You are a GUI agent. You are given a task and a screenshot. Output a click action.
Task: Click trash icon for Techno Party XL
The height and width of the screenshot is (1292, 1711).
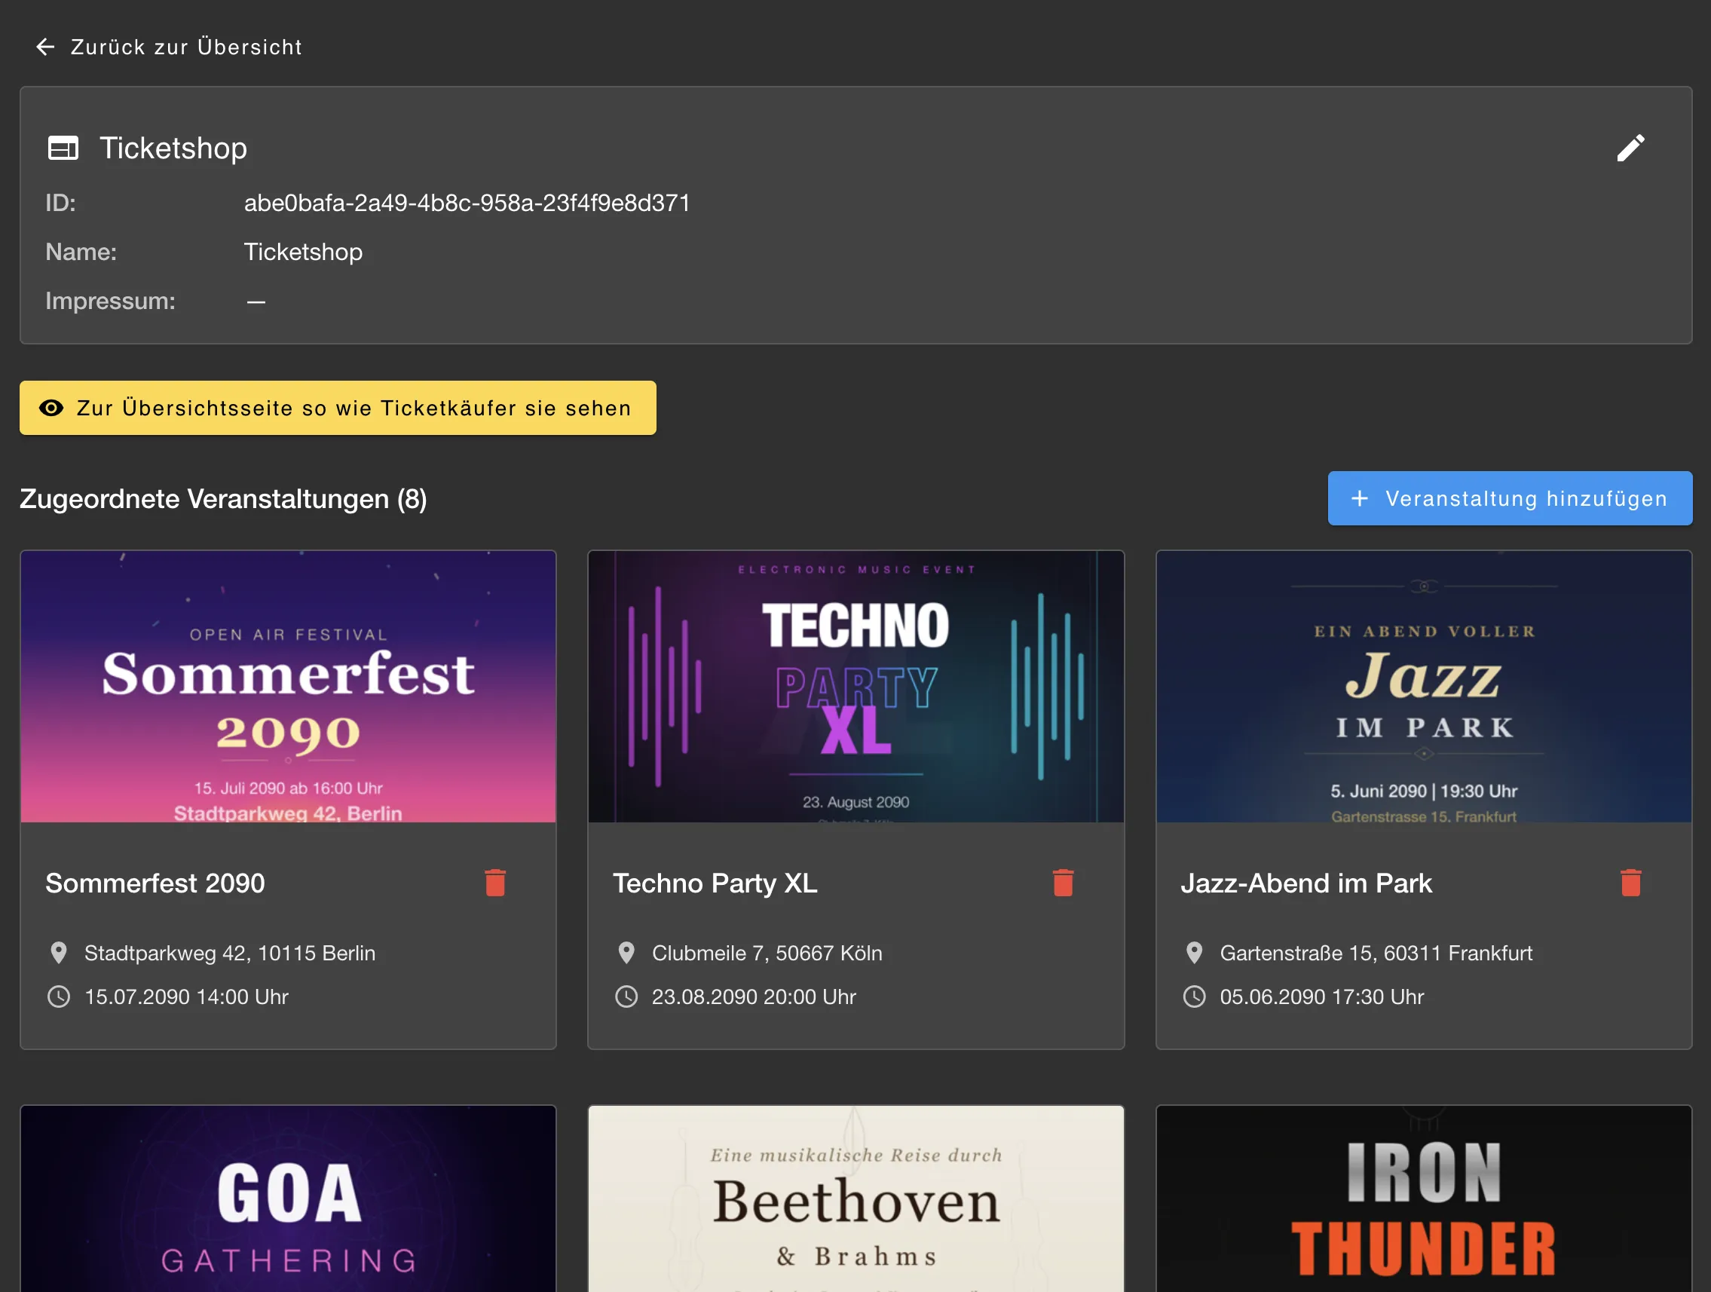(x=1063, y=883)
